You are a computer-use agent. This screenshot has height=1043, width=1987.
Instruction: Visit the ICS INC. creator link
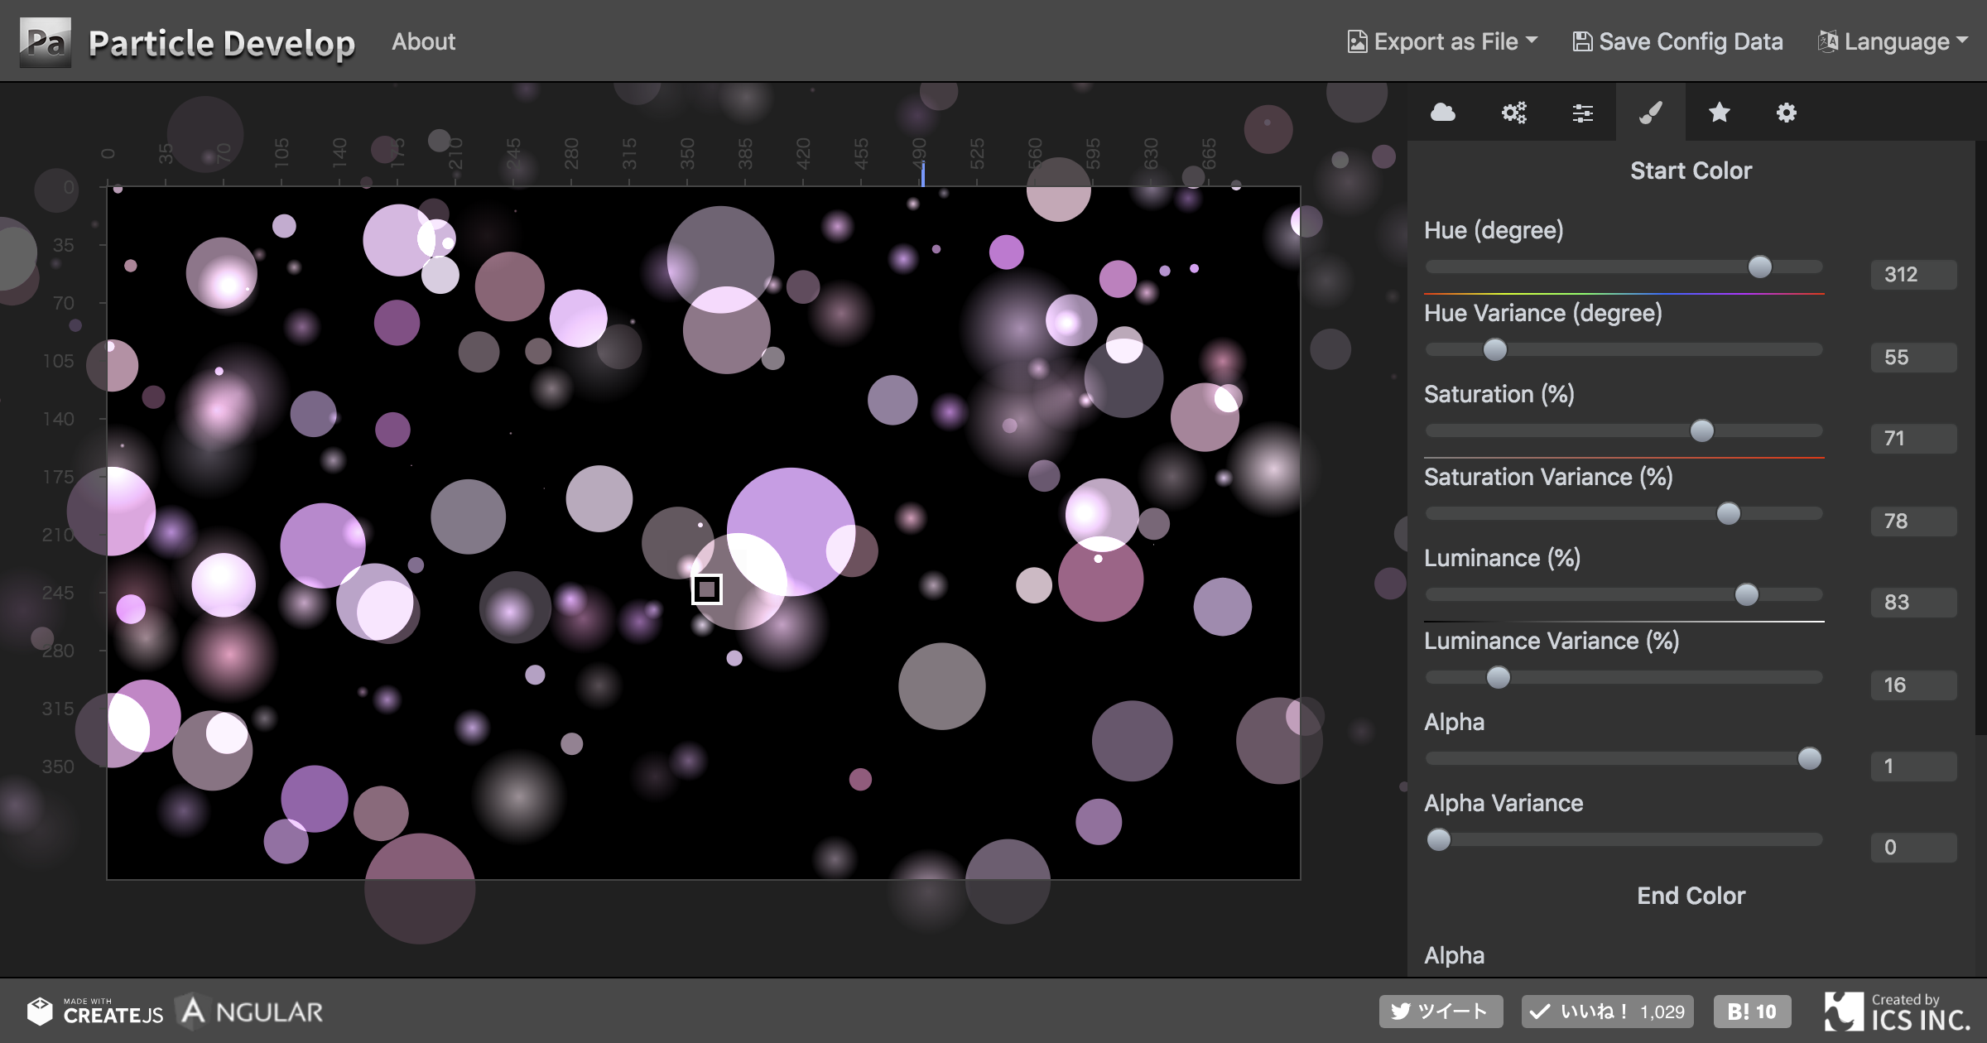[x=1897, y=1012]
